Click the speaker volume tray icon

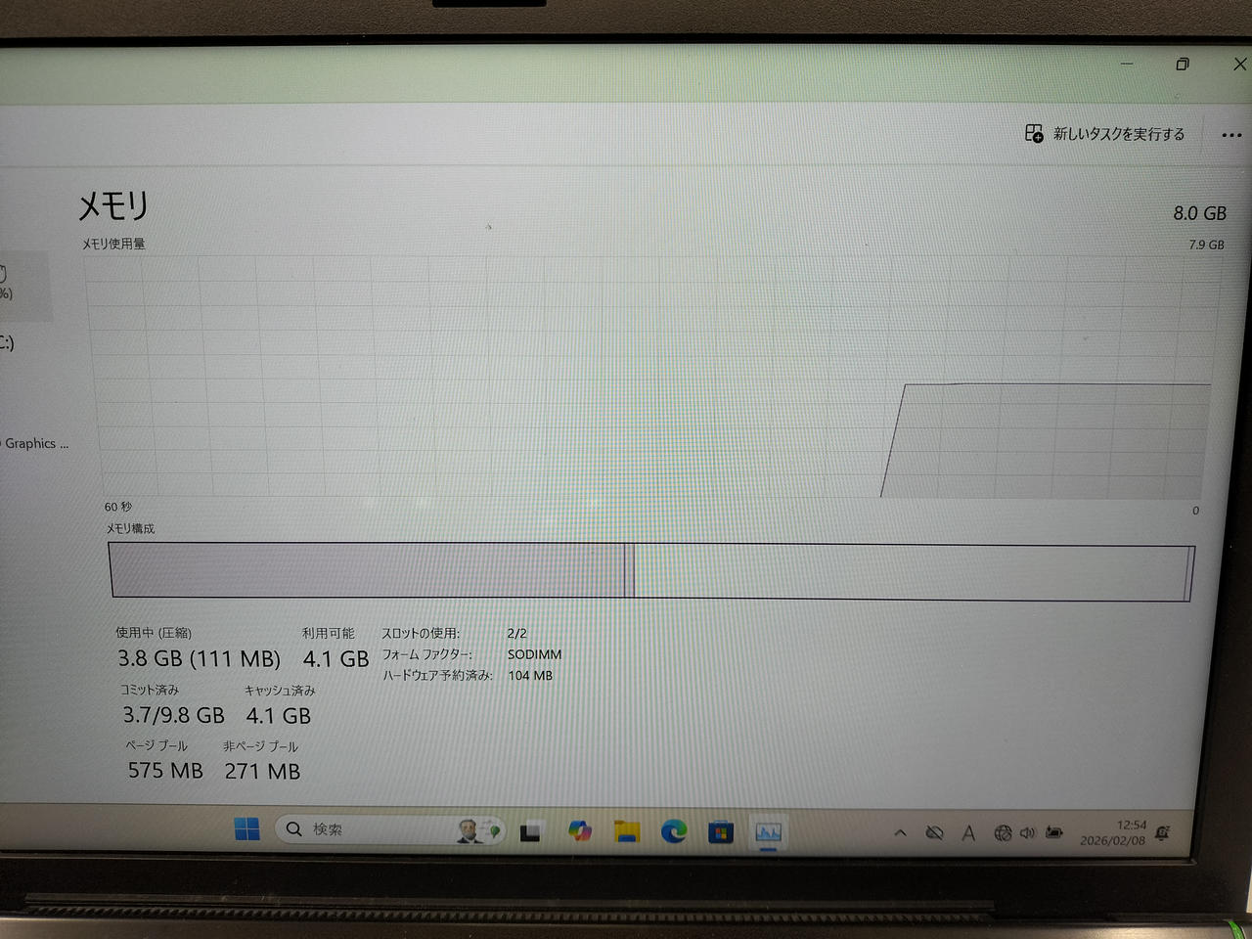coord(1027,833)
